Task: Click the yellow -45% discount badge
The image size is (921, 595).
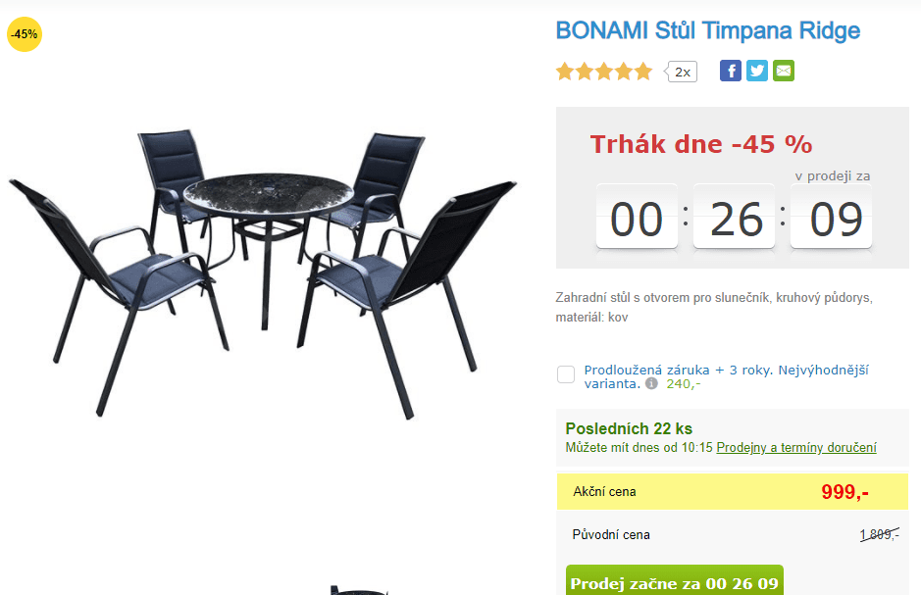Action: 25,34
